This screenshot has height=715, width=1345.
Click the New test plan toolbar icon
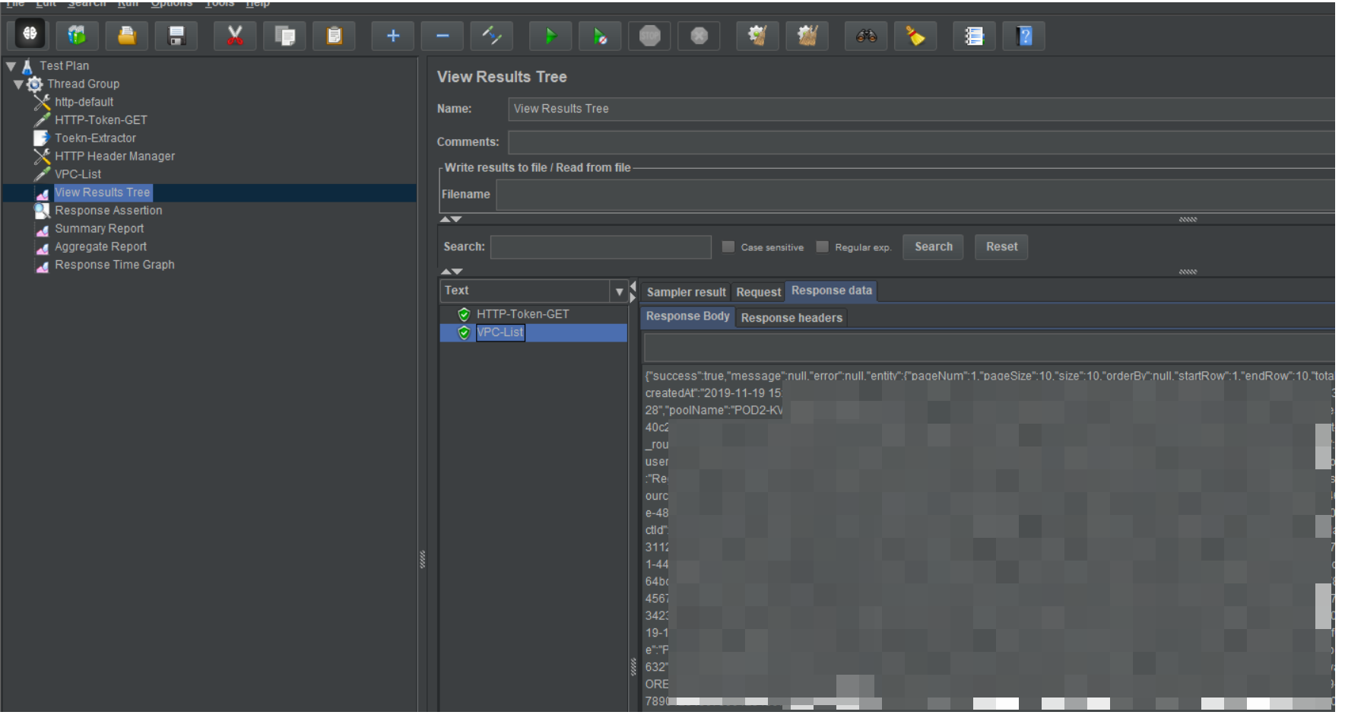30,35
